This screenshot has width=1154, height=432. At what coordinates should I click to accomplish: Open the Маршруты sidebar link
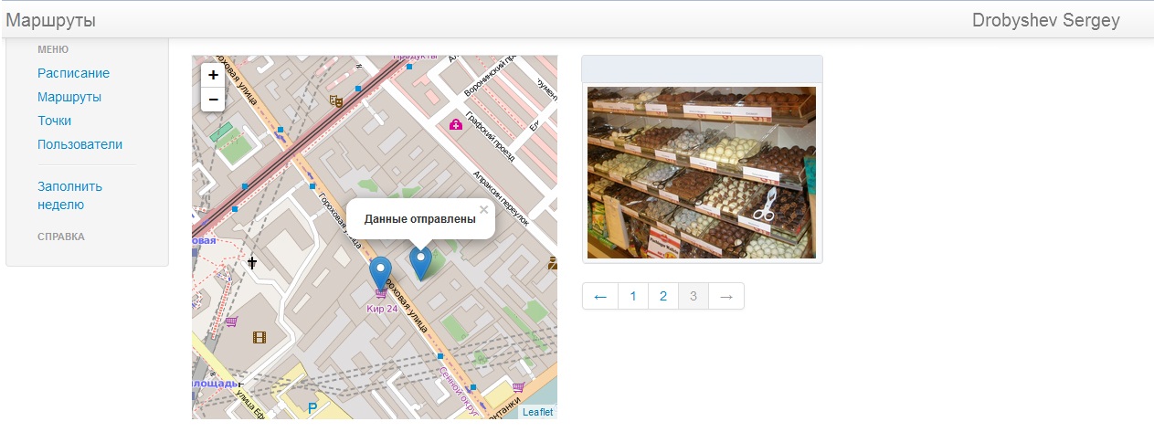(x=69, y=97)
